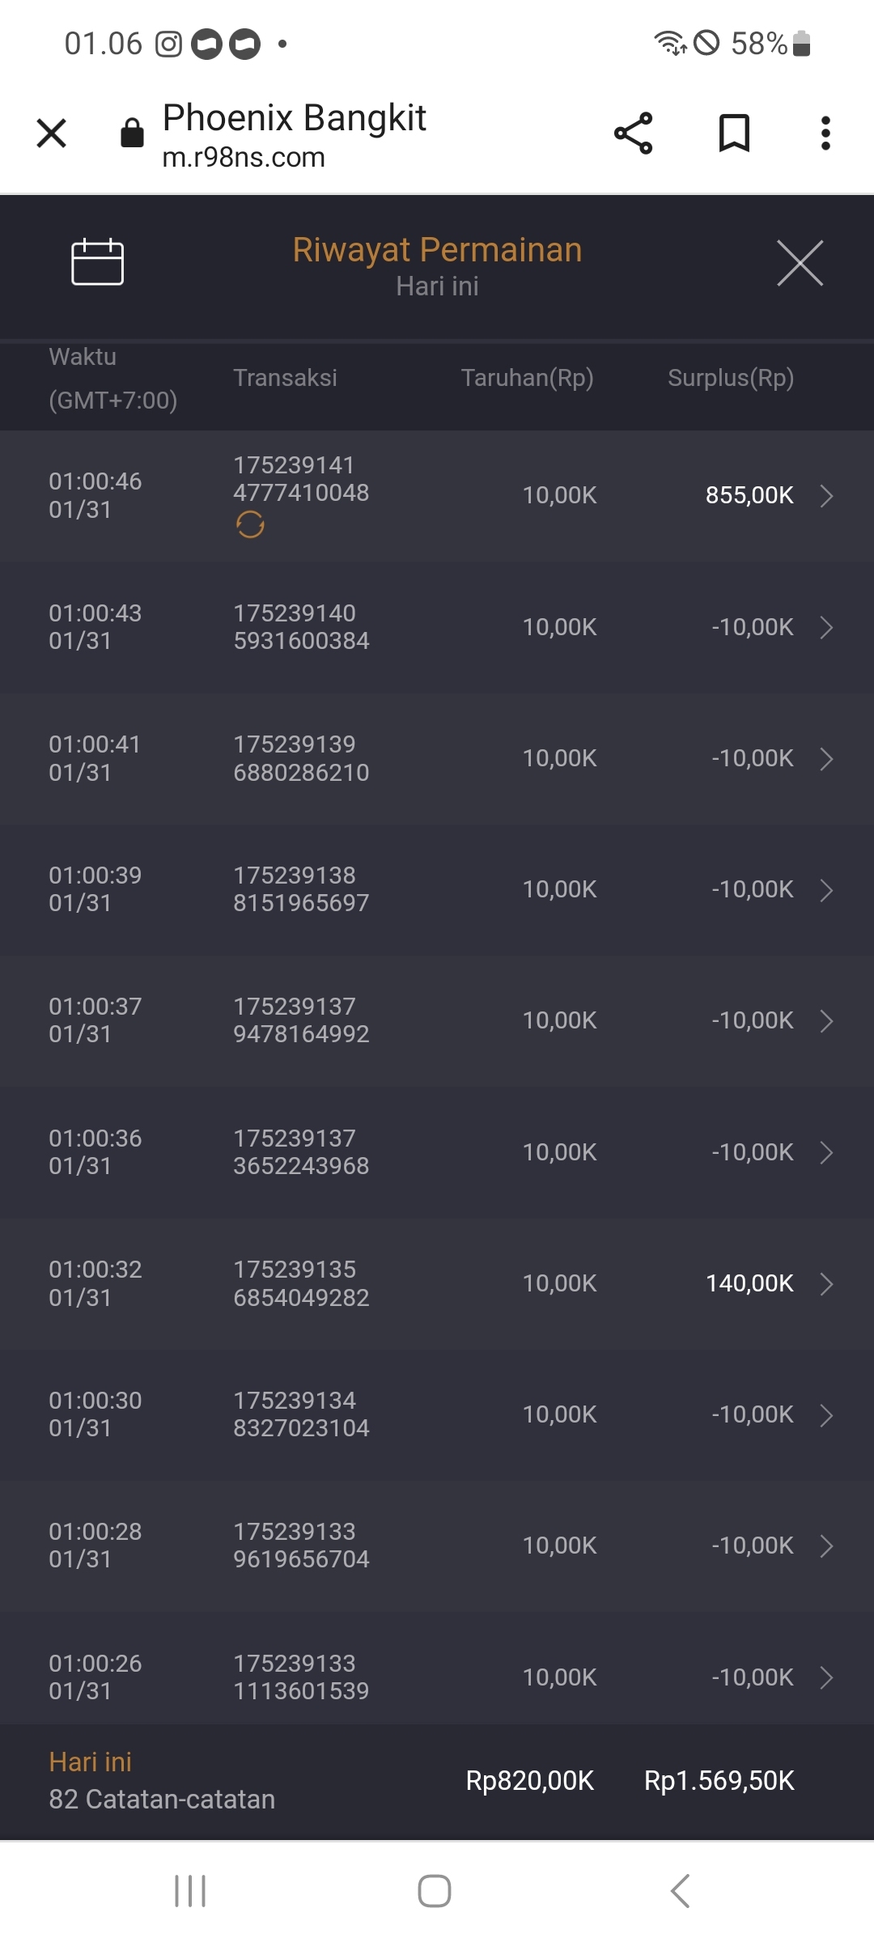Tap the Android home button
The height and width of the screenshot is (1942, 874).
[x=435, y=1891]
